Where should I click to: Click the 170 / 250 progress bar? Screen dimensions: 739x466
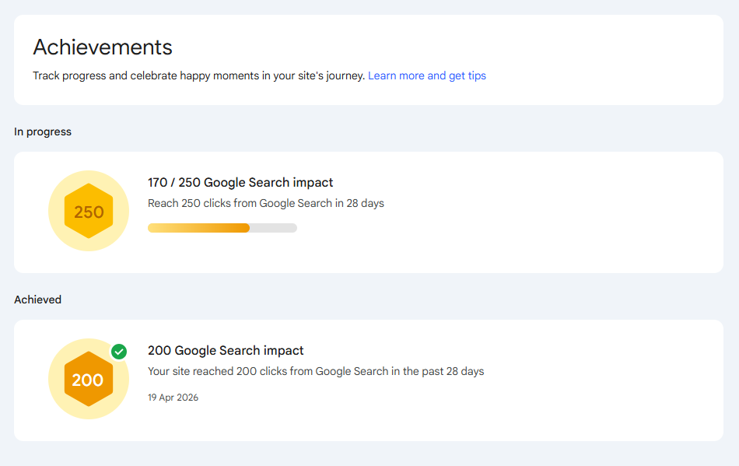coord(222,228)
